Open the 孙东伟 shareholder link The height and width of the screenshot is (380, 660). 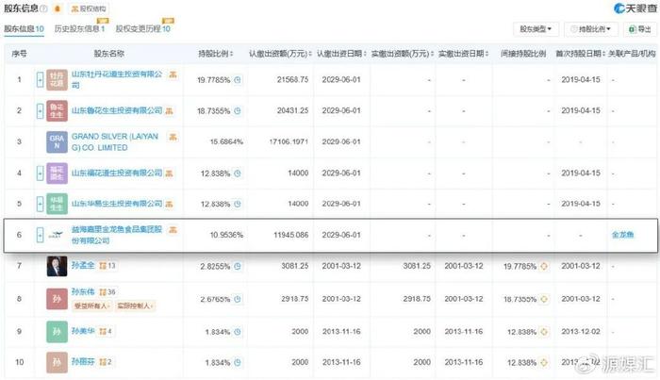(x=83, y=291)
